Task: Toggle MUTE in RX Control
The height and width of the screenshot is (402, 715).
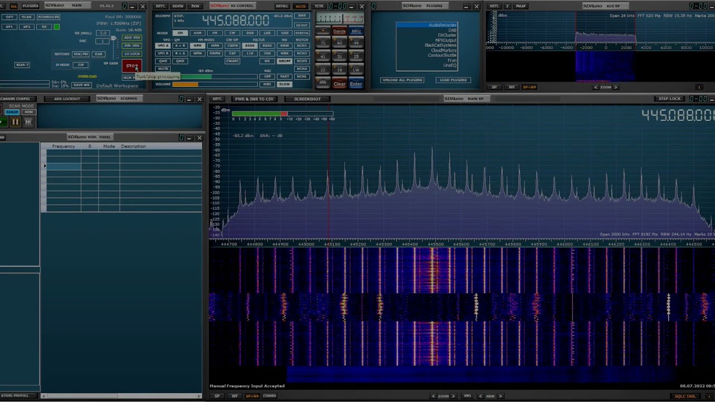Action: [x=163, y=69]
